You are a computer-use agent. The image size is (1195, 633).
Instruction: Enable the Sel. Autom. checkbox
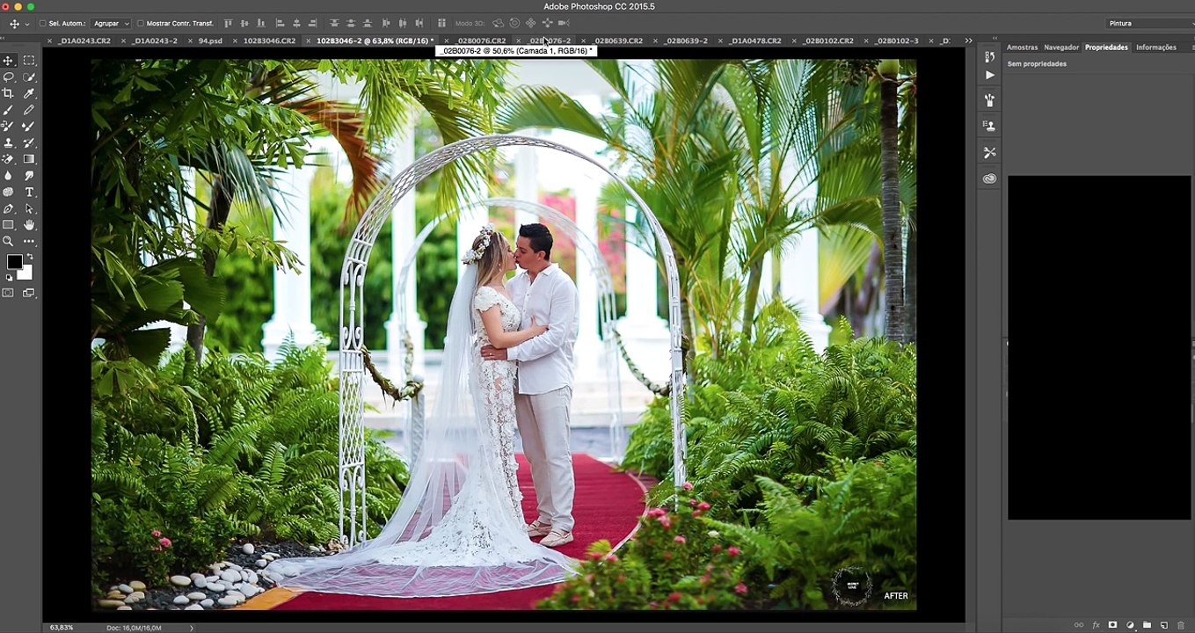pyautogui.click(x=42, y=24)
